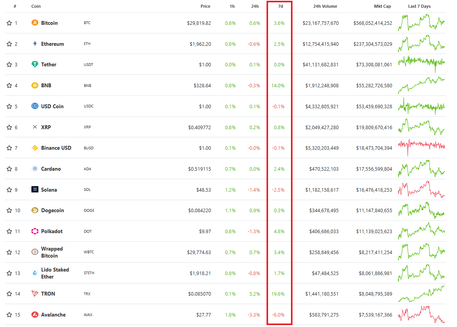457x327 pixels.
Task: Click BNB's 7d change 14.0%
Action: point(278,86)
